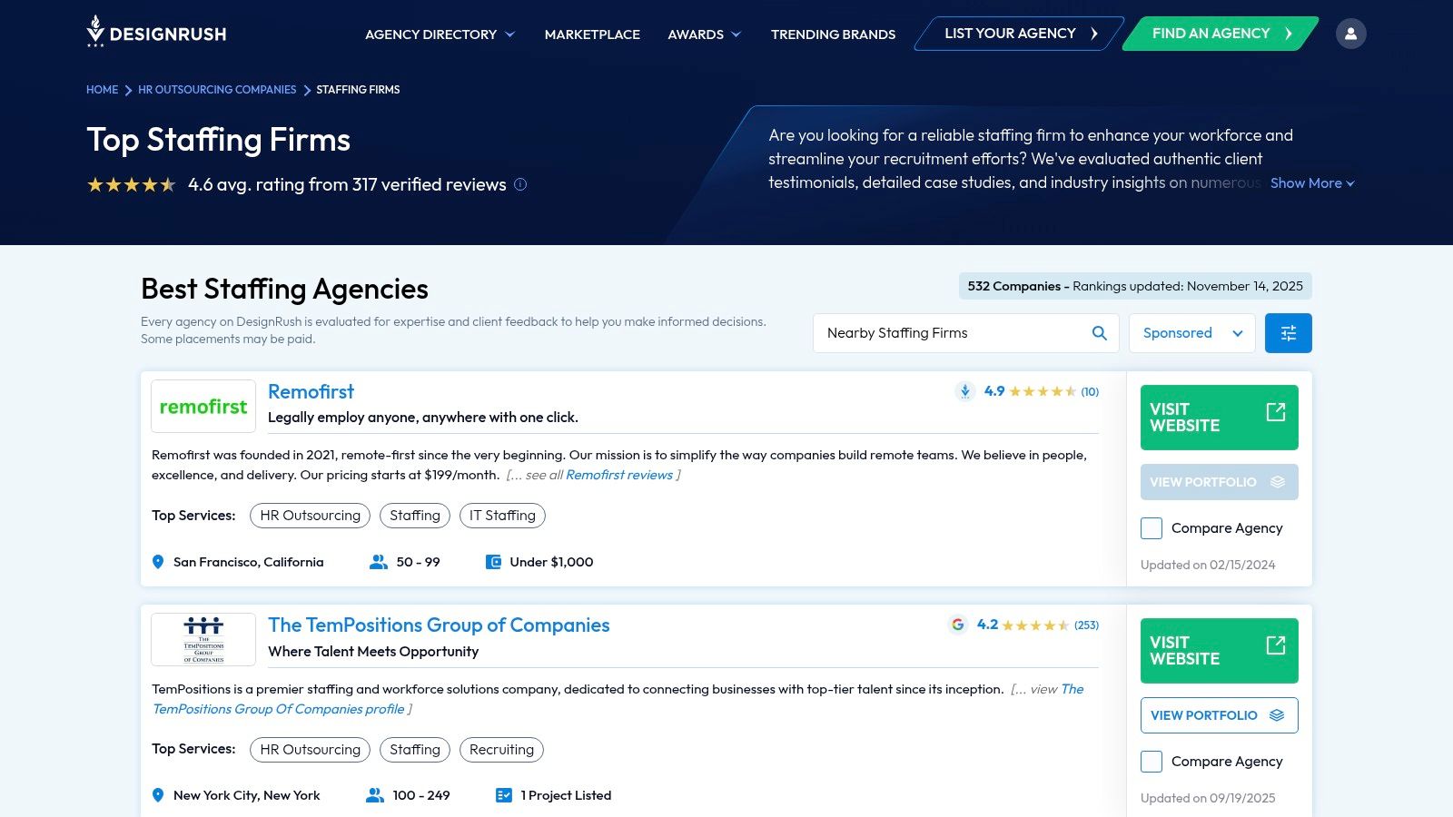This screenshot has height=817, width=1453.
Task: Click the New York City location pin icon
Action: 158,795
